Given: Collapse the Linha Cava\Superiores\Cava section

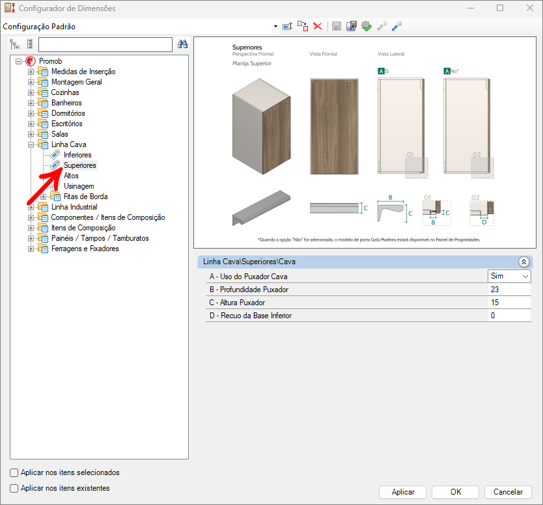Looking at the screenshot, I should [x=523, y=262].
